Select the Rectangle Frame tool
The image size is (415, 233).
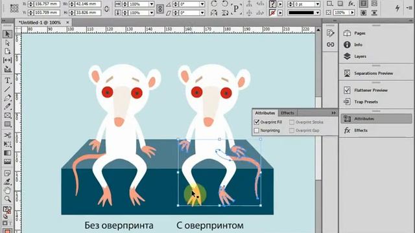pyautogui.click(x=7, y=115)
